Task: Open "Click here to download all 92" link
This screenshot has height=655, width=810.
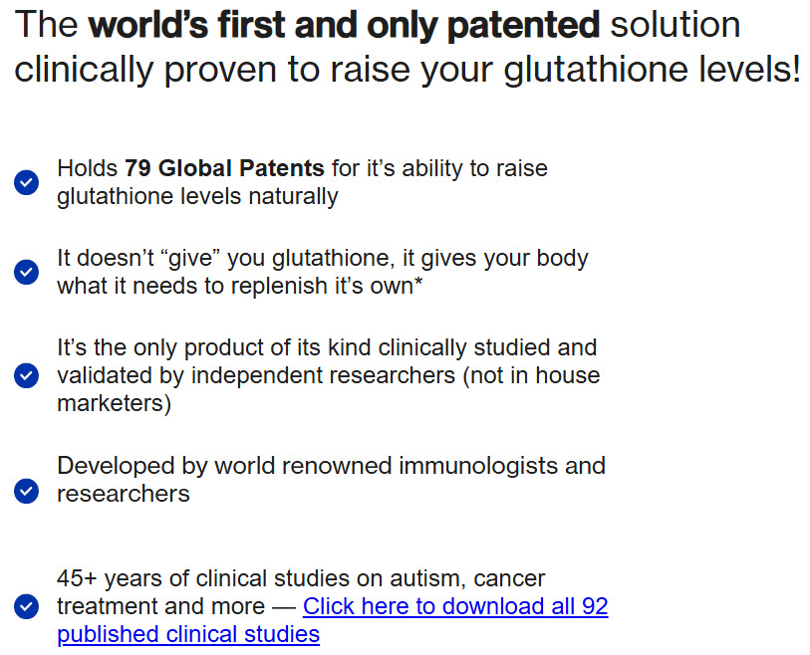Action: tap(455, 606)
